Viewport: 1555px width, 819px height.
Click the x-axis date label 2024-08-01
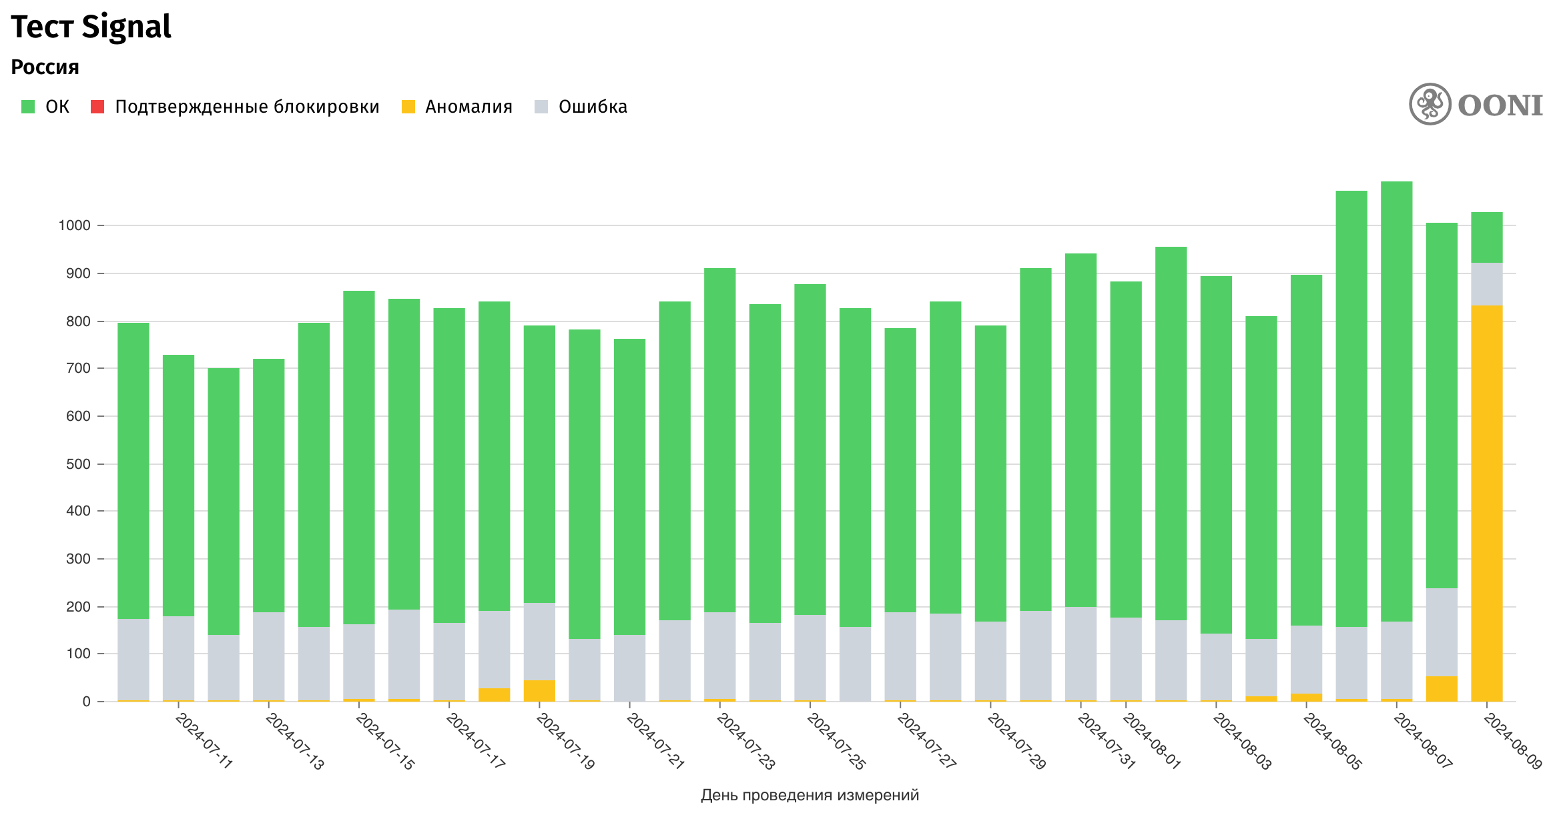pos(1151,741)
